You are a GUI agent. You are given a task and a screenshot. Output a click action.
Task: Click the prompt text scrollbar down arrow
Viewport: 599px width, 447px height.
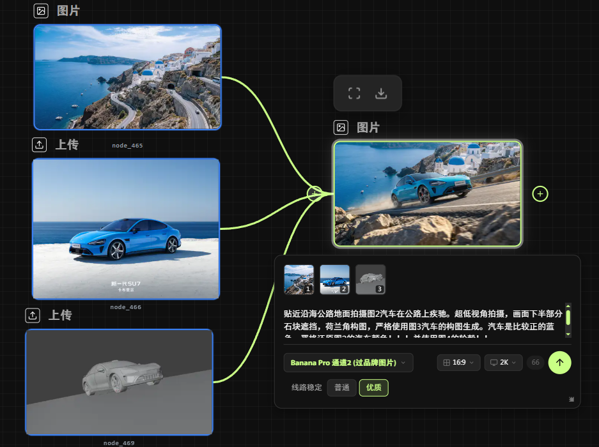click(568, 333)
